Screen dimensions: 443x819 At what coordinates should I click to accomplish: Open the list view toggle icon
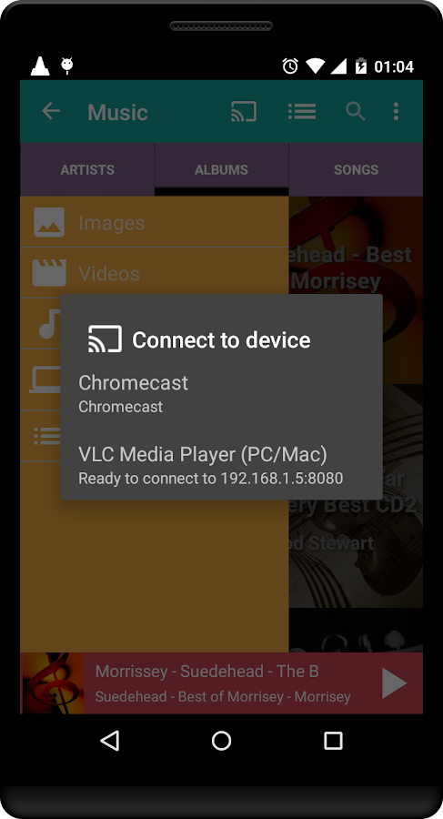click(302, 111)
